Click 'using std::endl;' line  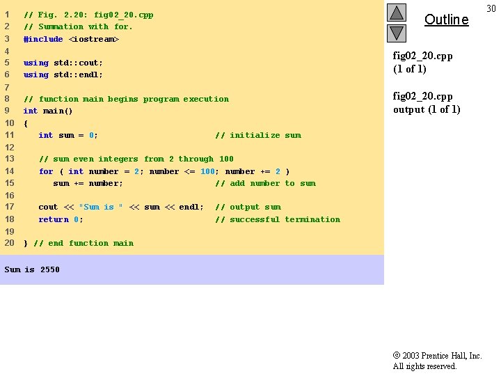(63, 75)
